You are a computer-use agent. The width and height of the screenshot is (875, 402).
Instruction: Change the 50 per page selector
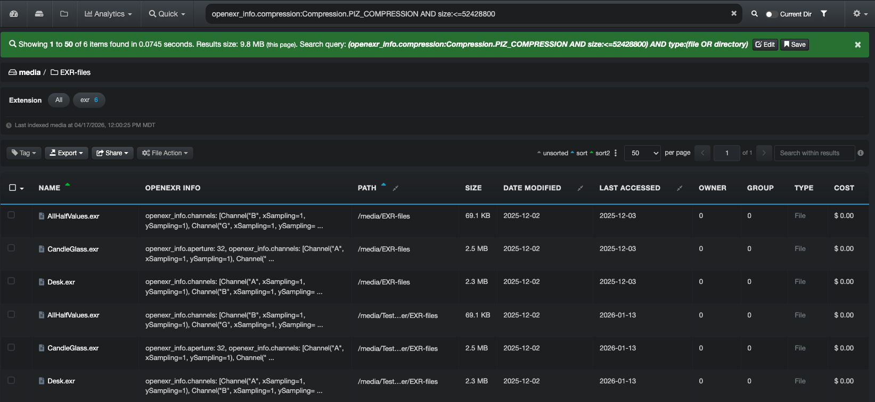point(642,153)
